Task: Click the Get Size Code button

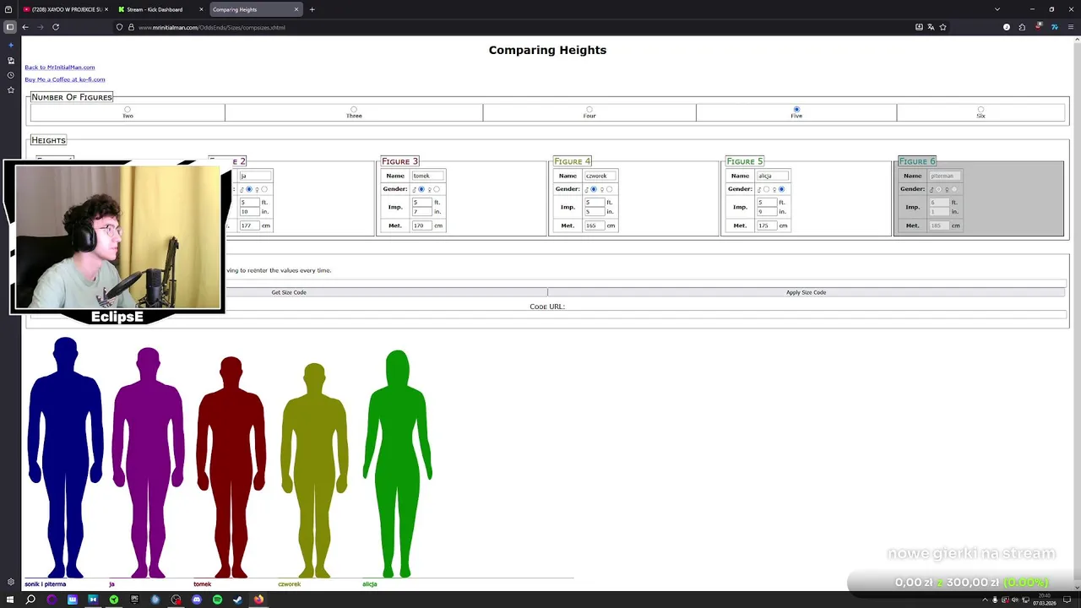Action: [x=289, y=292]
